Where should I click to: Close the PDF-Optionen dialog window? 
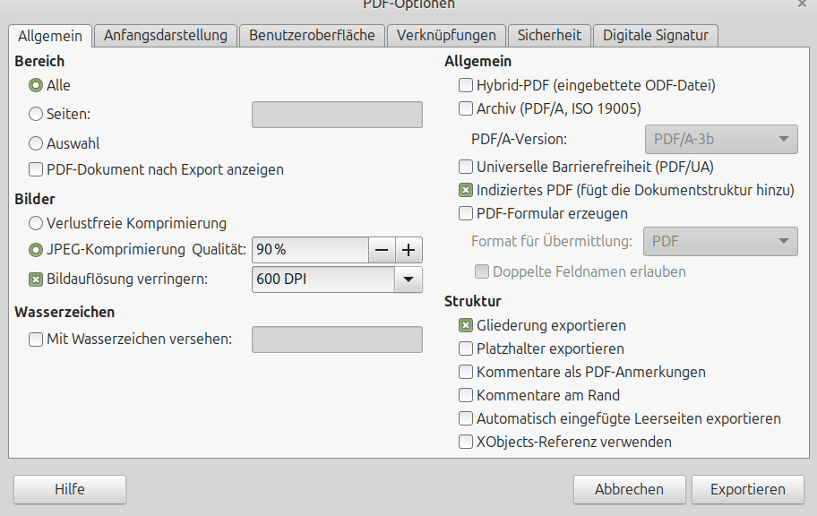(804, 4)
